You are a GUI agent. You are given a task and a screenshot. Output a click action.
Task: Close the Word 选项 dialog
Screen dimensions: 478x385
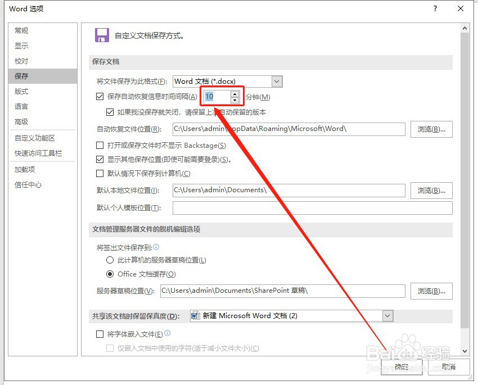click(461, 8)
